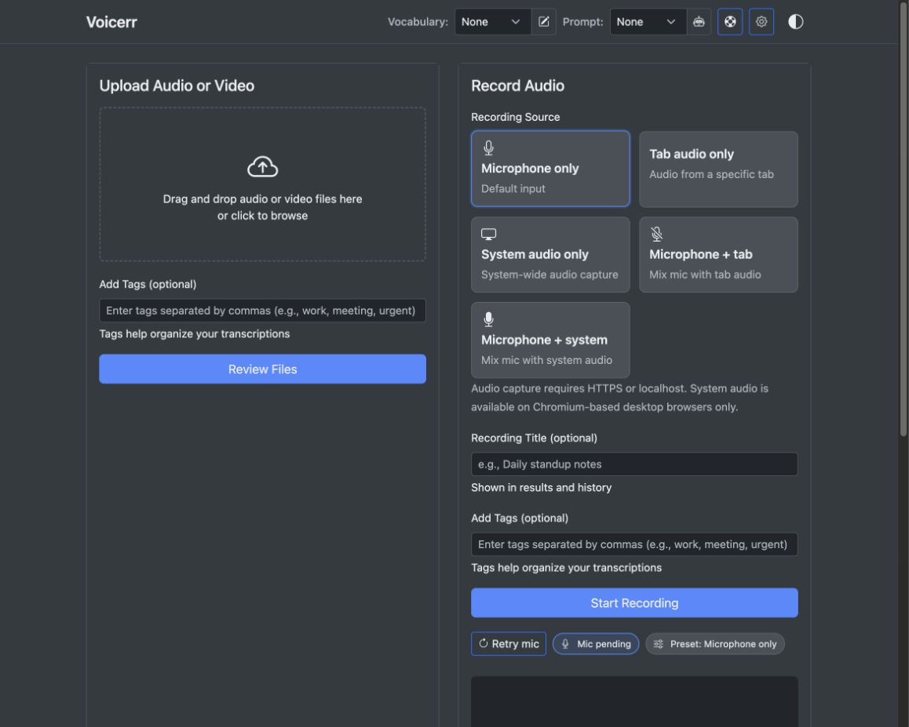Click the Voicerr logo title
Image resolution: width=909 pixels, height=727 pixels.
(112, 22)
